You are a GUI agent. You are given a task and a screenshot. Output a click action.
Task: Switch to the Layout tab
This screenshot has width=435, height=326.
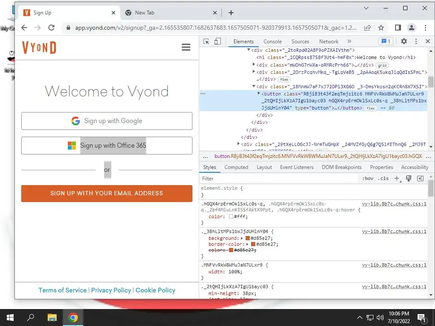264,167
